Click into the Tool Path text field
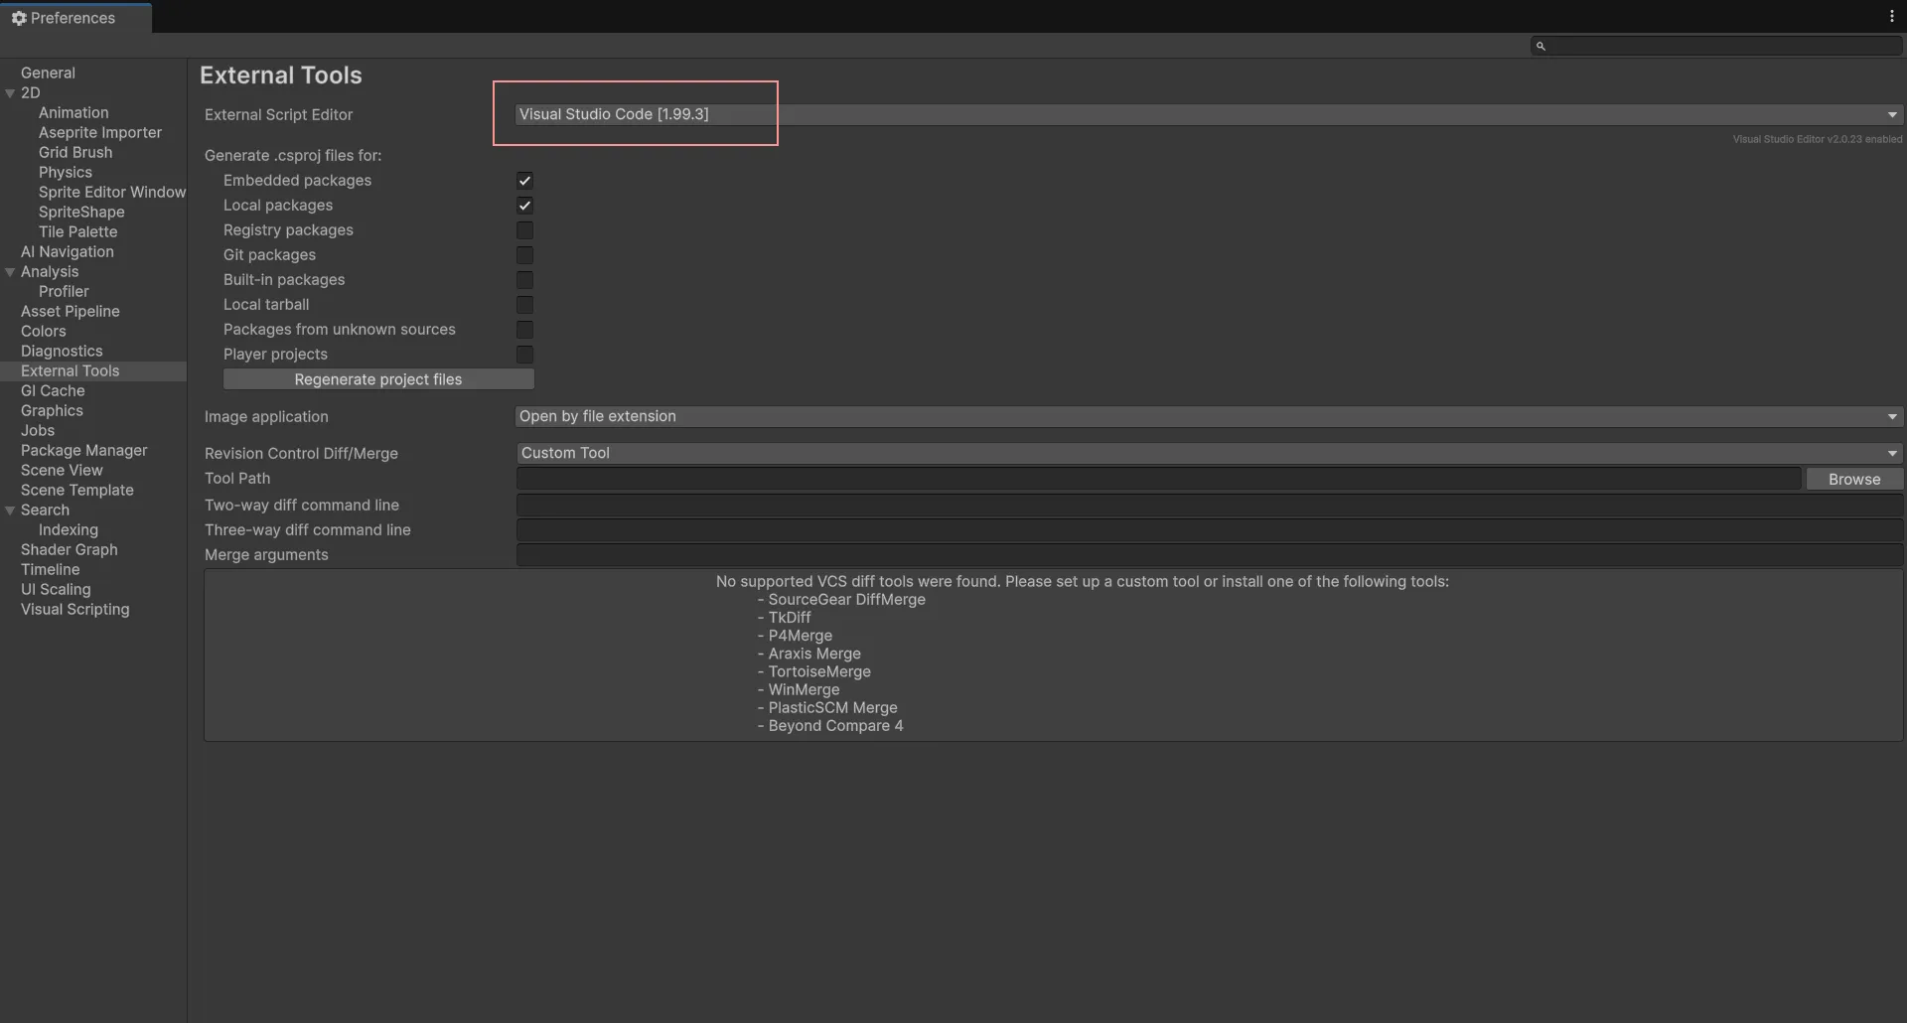The image size is (1907, 1023). pyautogui.click(x=1158, y=479)
